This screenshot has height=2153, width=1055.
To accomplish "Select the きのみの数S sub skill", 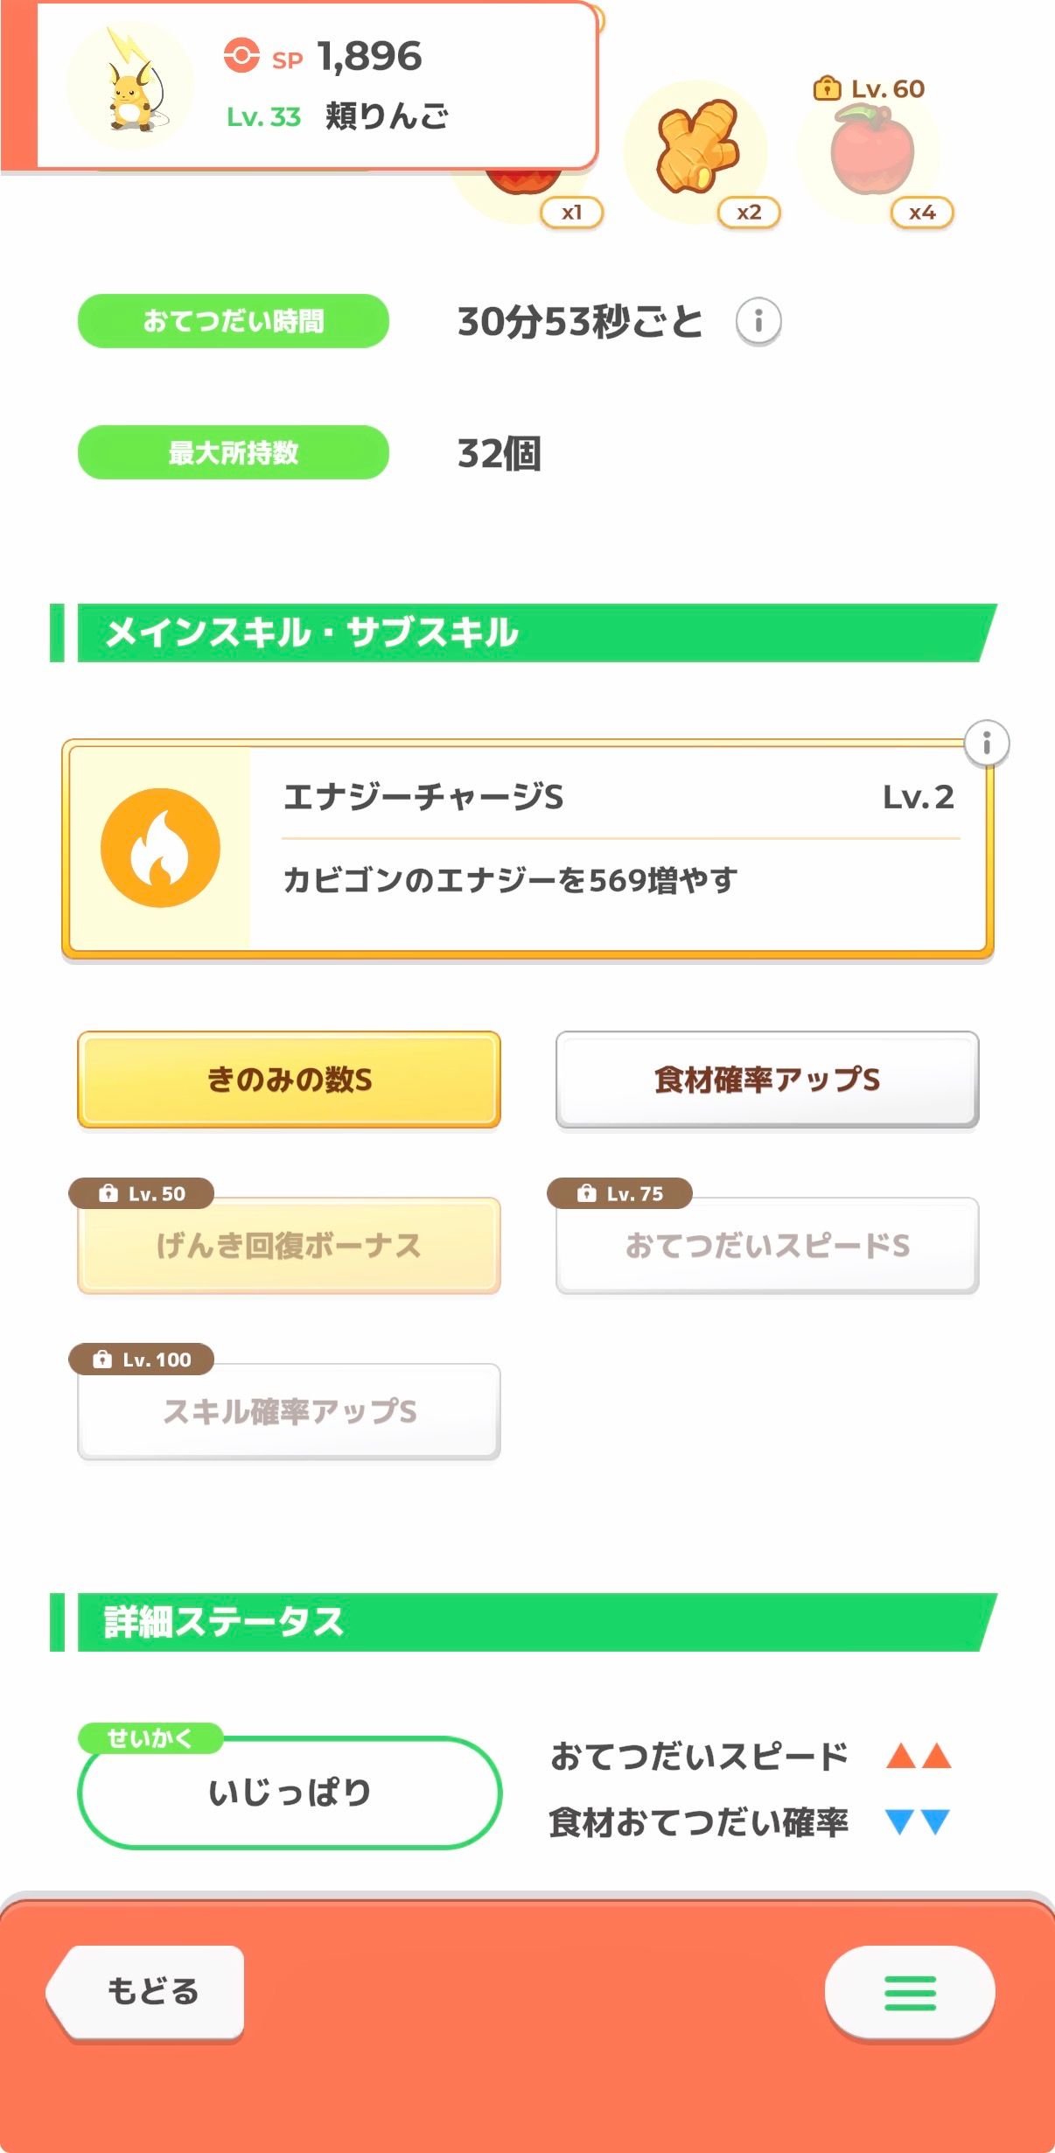I will [x=289, y=1080].
